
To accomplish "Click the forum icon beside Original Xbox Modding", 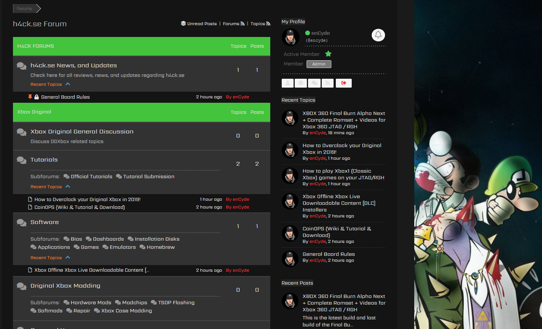I will point(21,286).
